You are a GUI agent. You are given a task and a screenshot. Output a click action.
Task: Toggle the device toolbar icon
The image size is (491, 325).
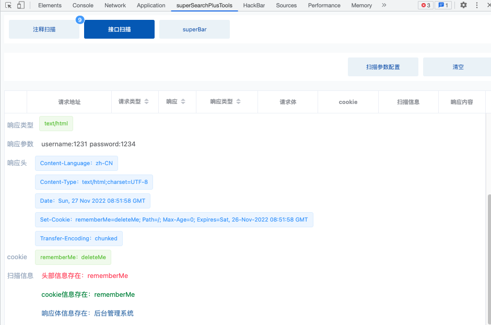click(x=21, y=5)
